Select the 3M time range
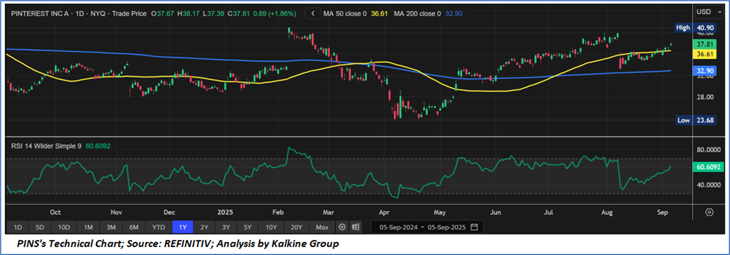Image resolution: width=730 pixels, height=255 pixels. [112, 227]
